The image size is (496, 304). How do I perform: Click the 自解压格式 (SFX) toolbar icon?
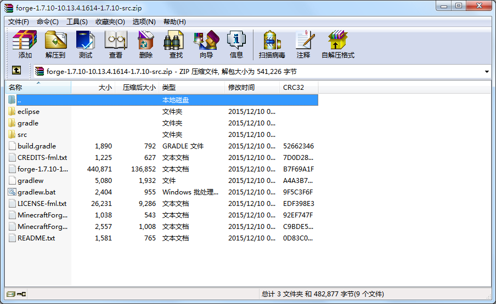click(338, 40)
